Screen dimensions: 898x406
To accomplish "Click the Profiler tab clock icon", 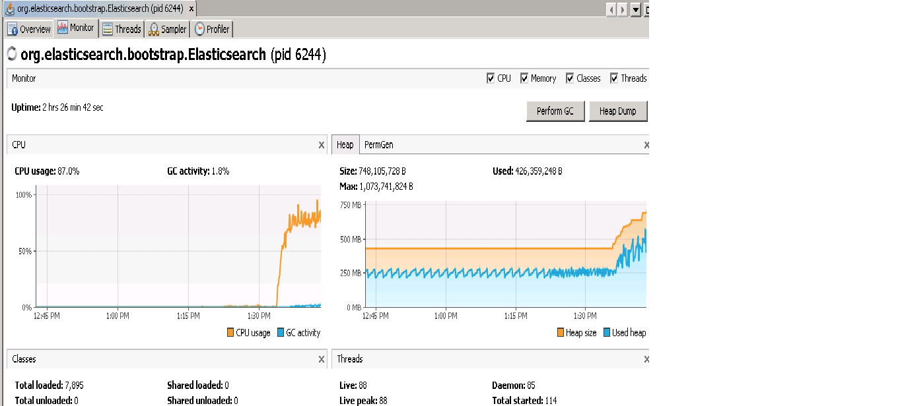I will 199,29.
